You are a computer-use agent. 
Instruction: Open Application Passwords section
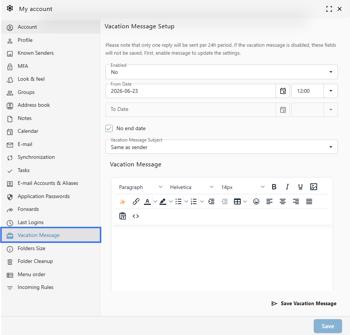tap(50, 197)
